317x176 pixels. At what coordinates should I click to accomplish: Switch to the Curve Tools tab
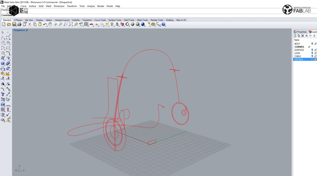point(100,20)
